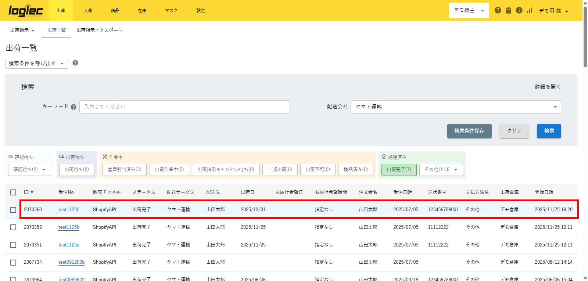Filter by 出荷完了(7) status
Screen dimensions: 588x281
tap(399, 170)
